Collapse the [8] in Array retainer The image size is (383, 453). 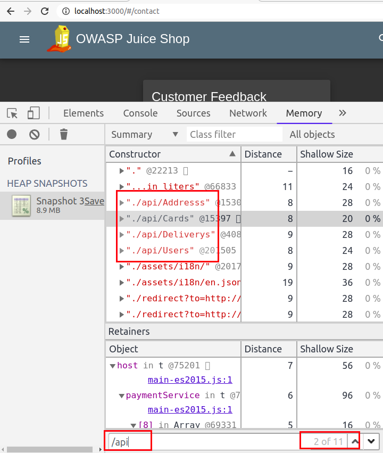133,425
